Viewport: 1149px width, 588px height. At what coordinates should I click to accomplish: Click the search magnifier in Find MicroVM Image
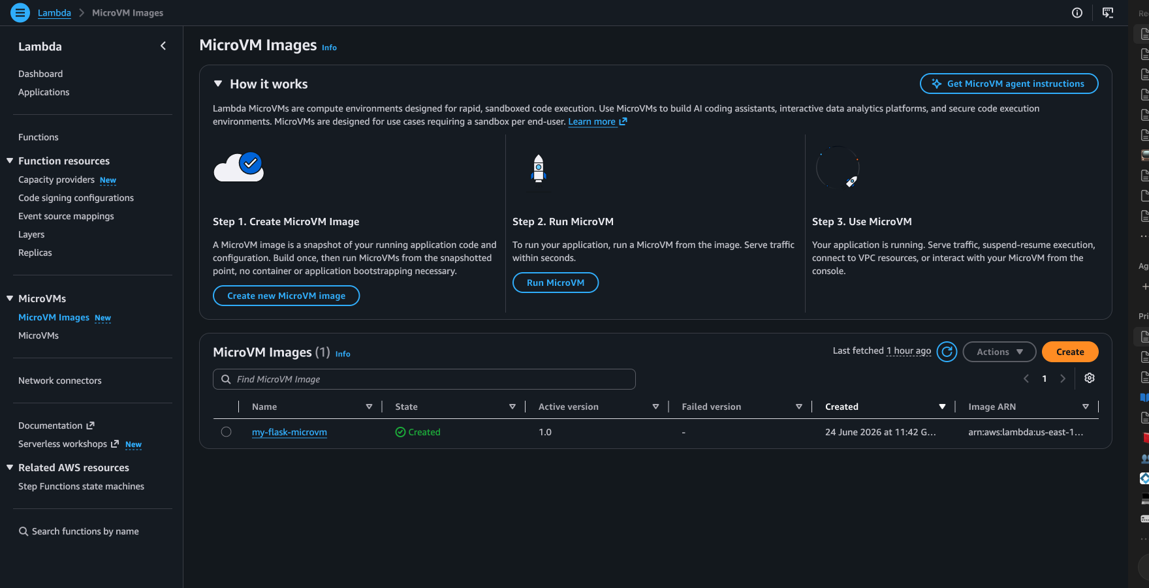(226, 379)
